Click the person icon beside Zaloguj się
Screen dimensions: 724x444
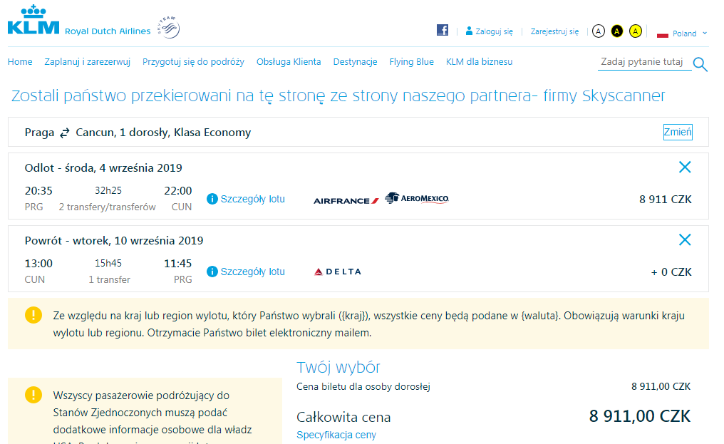coord(469,31)
